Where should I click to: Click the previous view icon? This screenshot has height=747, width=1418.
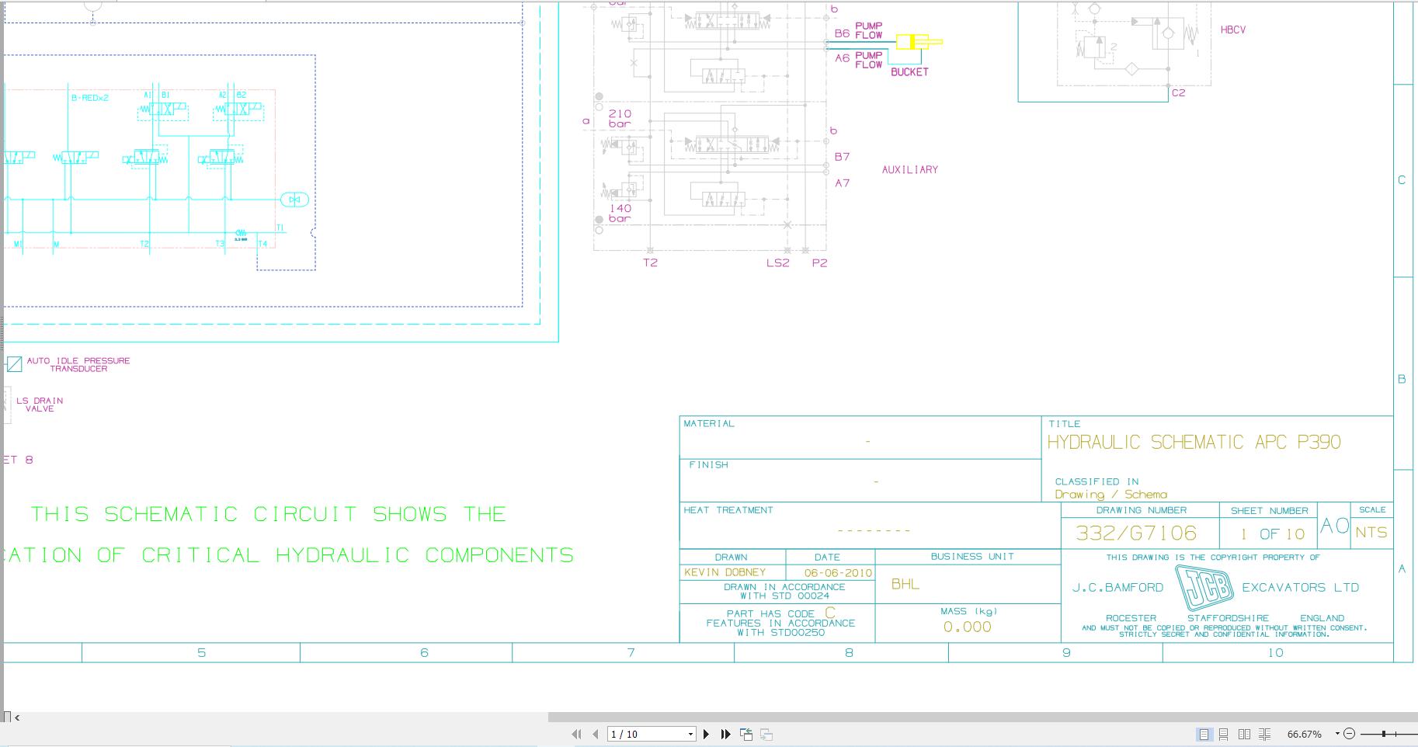(x=746, y=734)
